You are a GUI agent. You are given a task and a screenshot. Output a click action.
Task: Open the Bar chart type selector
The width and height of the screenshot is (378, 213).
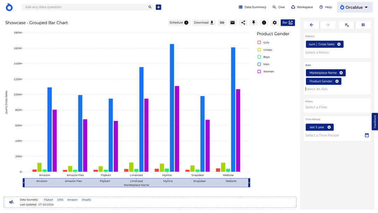coord(288,23)
